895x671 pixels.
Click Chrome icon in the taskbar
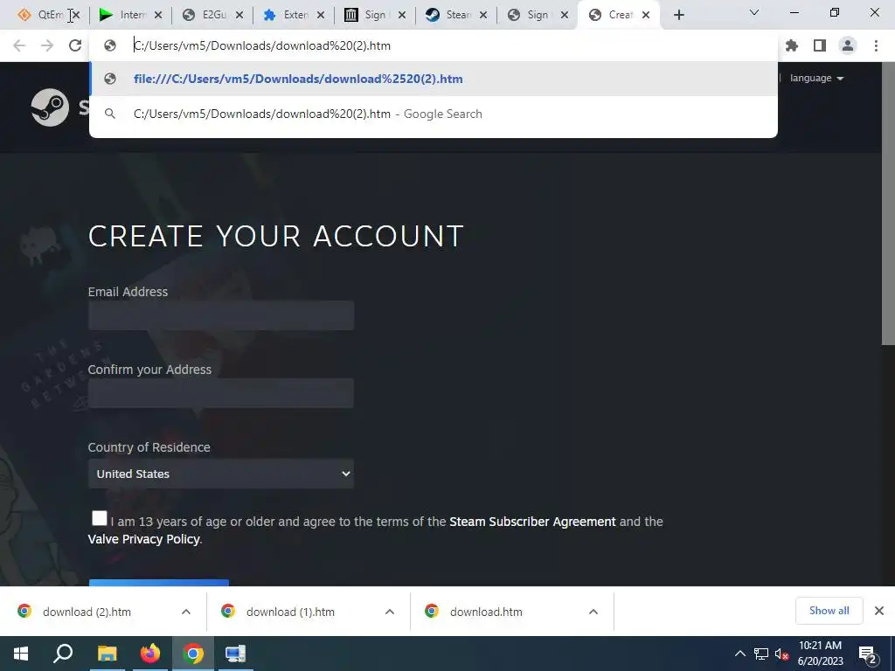193,654
